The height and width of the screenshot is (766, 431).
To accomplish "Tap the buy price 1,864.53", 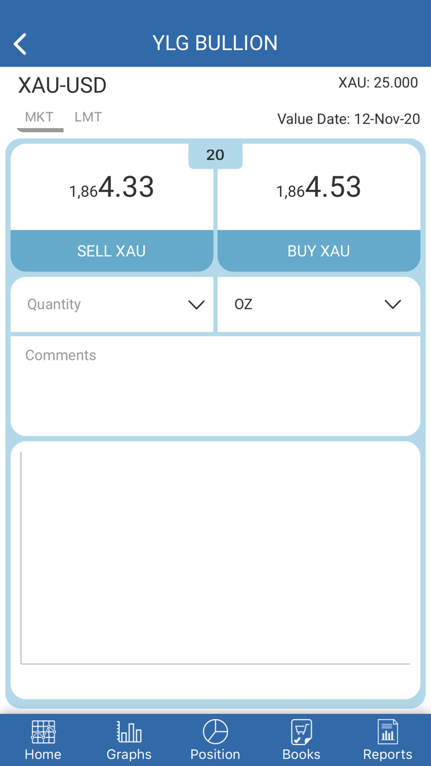I will (318, 188).
